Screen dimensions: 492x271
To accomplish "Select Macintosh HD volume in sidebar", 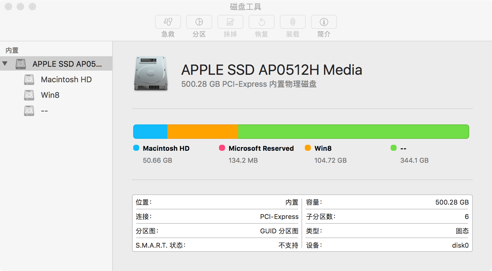I will point(66,80).
